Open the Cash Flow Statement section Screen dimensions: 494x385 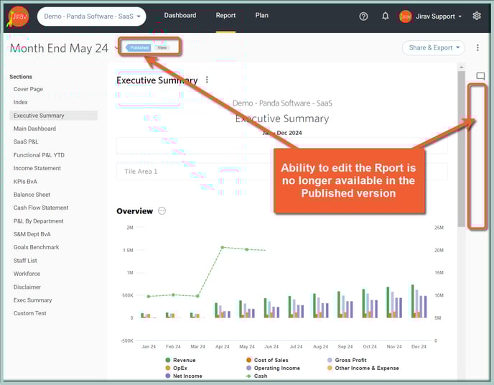click(41, 208)
